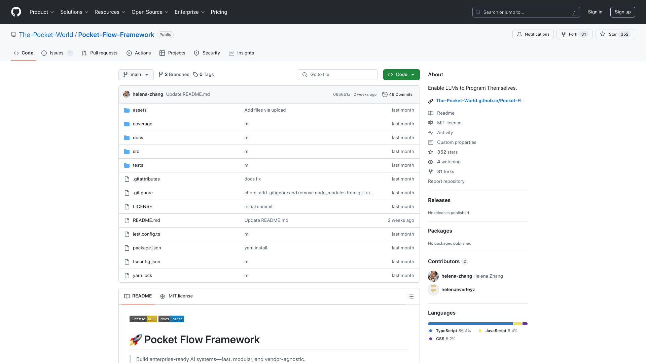This screenshot has width=646, height=363.
Task: Open the GitHub home logo
Action: point(16,12)
